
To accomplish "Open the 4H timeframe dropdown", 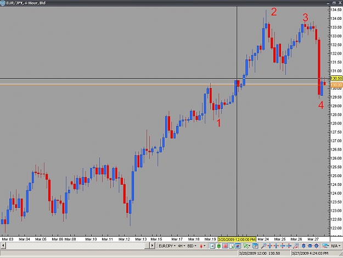I will (x=182, y=246).
